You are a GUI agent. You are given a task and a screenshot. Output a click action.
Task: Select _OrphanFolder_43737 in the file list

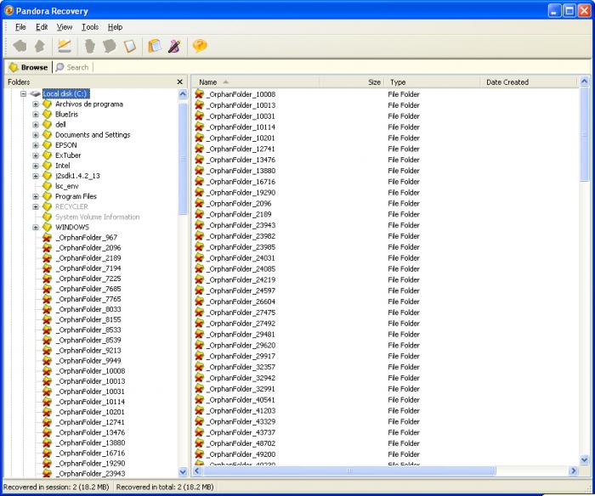point(241,432)
